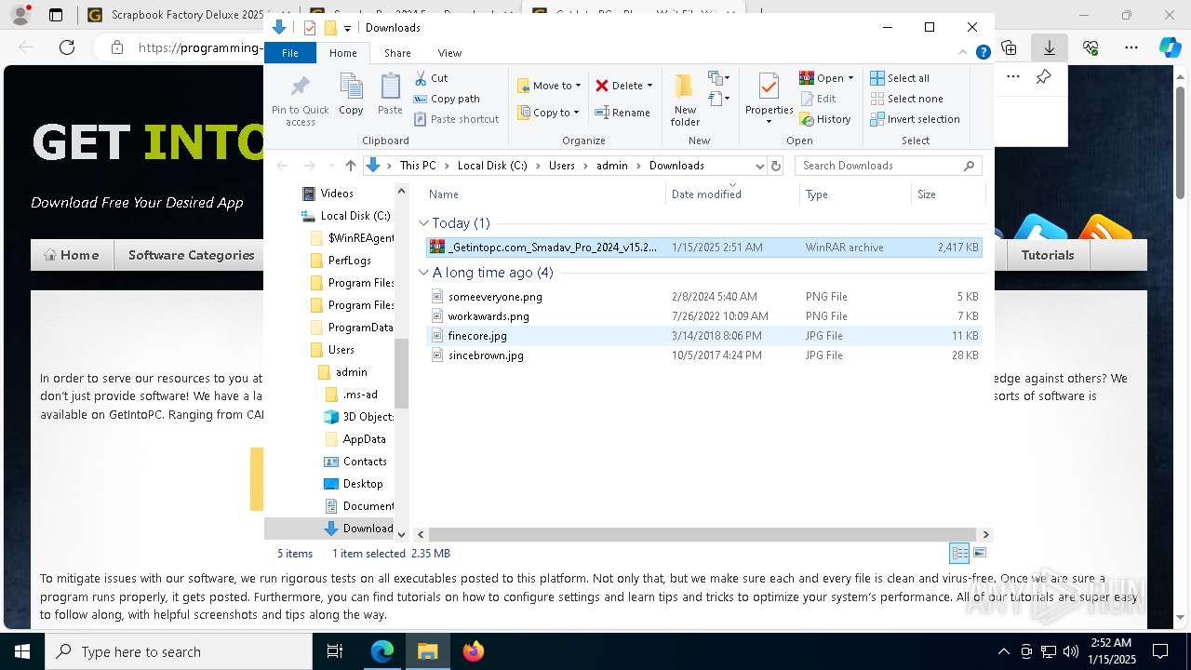Click horizontal scrollbar in file list
The image size is (1191, 670).
tap(703, 534)
